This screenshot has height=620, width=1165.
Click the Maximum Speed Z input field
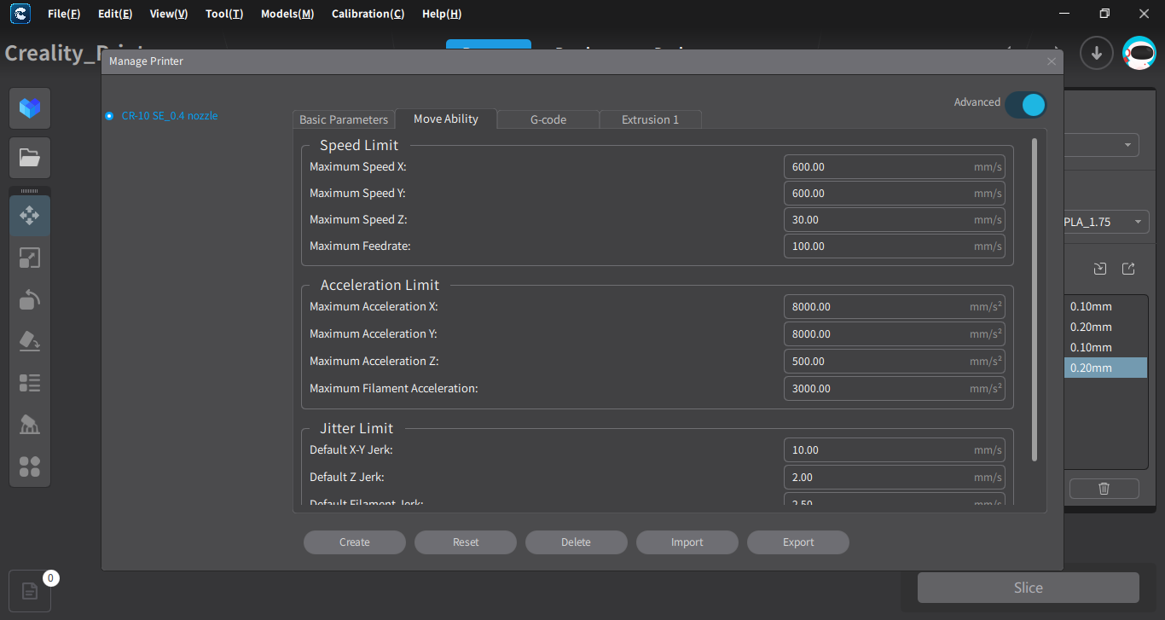pyautogui.click(x=895, y=220)
